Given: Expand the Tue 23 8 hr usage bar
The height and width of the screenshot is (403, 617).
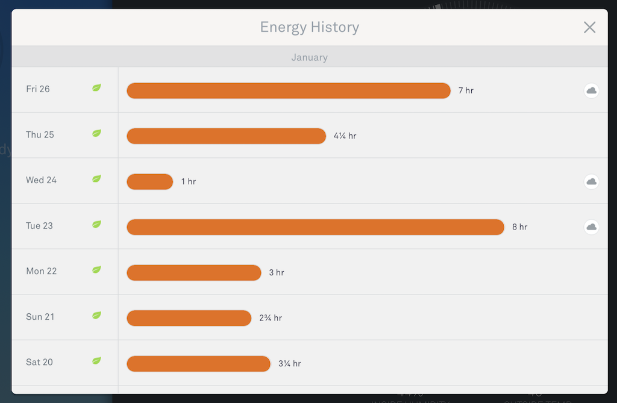Looking at the screenshot, I should point(315,227).
